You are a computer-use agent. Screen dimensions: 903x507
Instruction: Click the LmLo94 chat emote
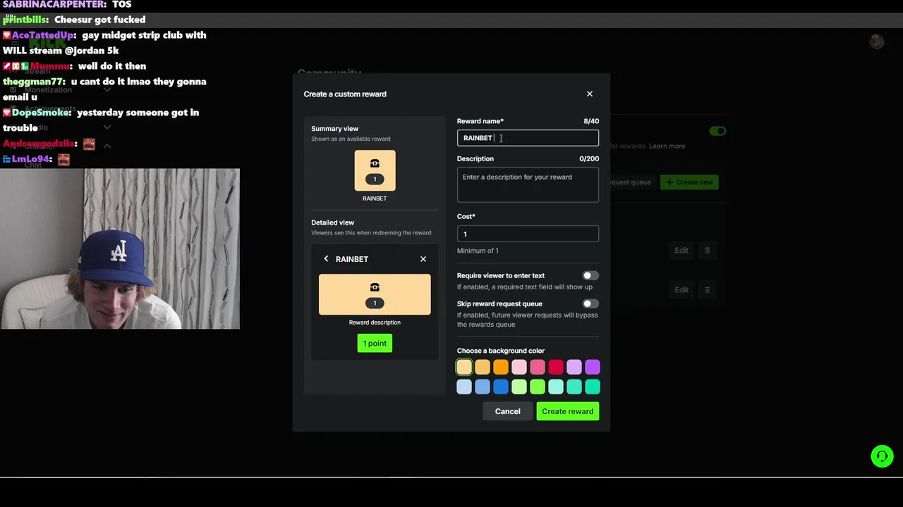[63, 160]
